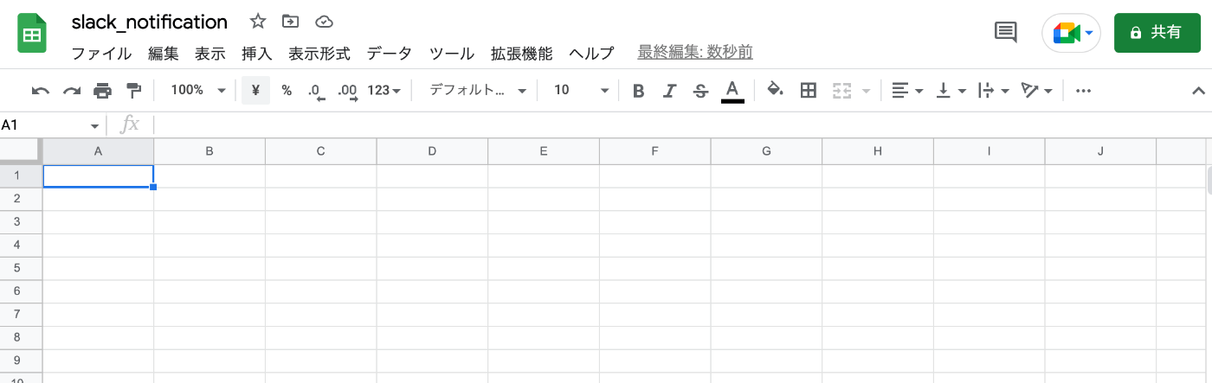Image resolution: width=1212 pixels, height=383 pixels.
Task: Click the print icon in toolbar
Action: 103,90
